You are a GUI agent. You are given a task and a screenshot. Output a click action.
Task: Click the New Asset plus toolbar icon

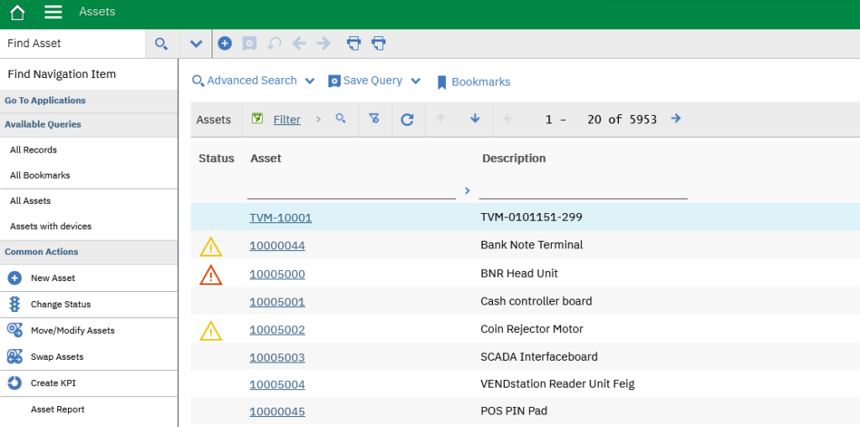point(225,44)
